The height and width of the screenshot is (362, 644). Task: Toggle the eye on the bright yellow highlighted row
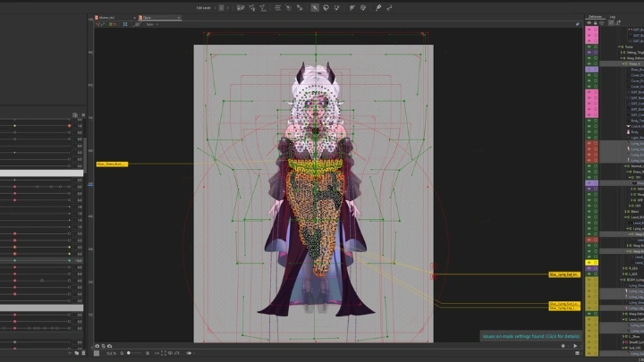tap(589, 262)
